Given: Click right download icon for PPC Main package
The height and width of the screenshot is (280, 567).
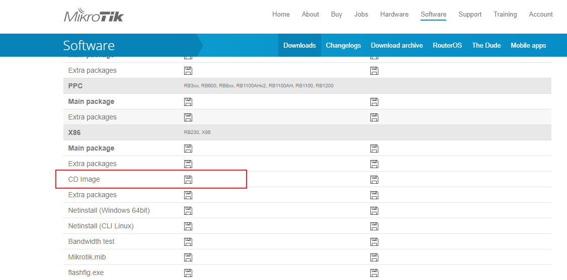Looking at the screenshot, I should tap(374, 102).
